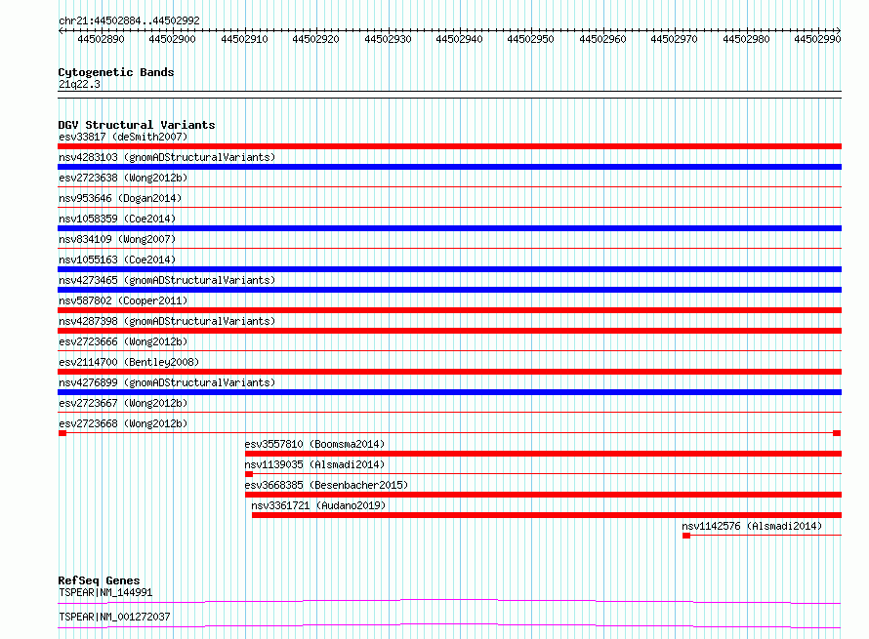This screenshot has width=869, height=639.
Task: Click variant nsv4276899 (gnomADStructuralVariants)
Action: click(x=167, y=382)
